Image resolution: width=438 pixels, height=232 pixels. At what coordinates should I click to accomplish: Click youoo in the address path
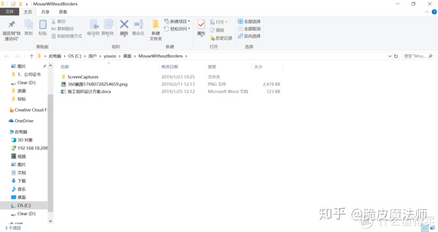click(x=110, y=56)
